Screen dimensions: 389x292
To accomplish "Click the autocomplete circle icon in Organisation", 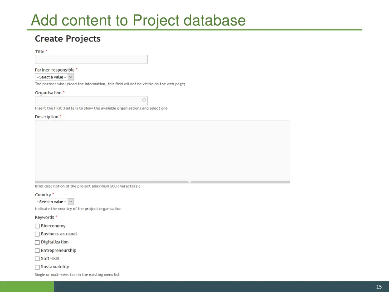I will tap(144, 100).
